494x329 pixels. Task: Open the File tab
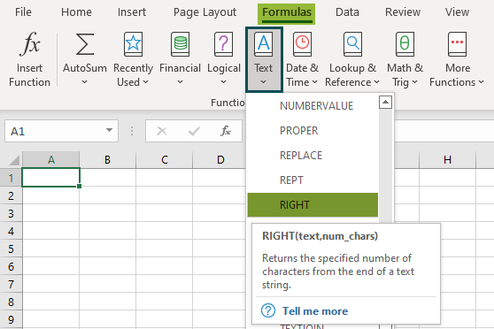[x=23, y=12]
